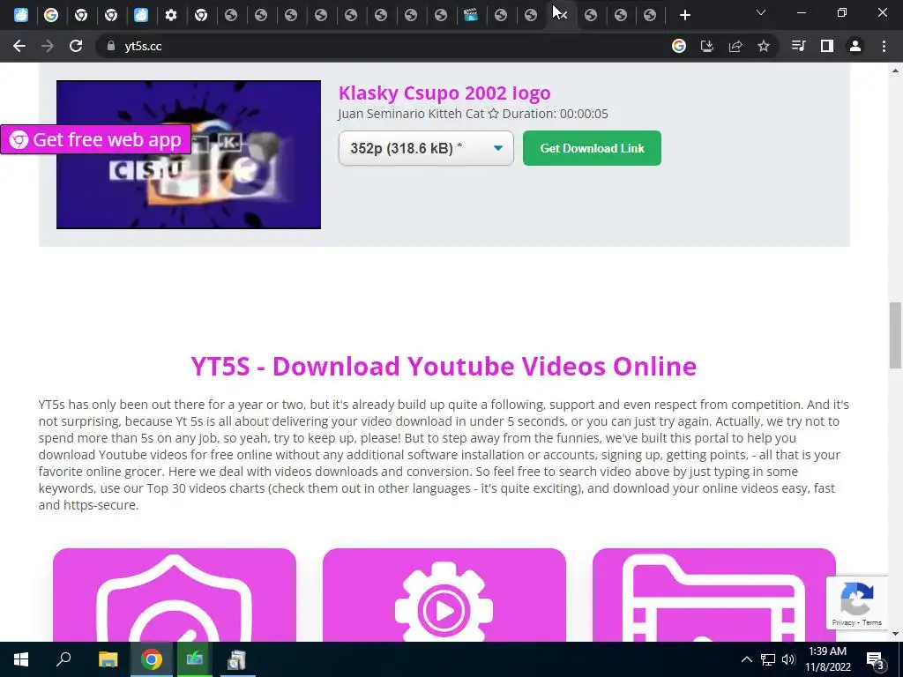Open the Windows notification center
The image size is (903, 677).
tap(876, 659)
